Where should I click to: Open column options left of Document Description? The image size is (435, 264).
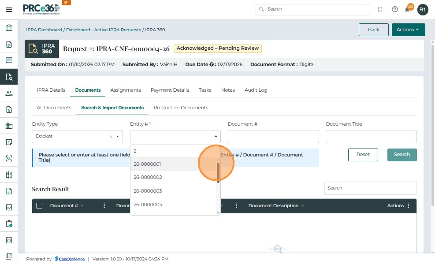pos(236,205)
